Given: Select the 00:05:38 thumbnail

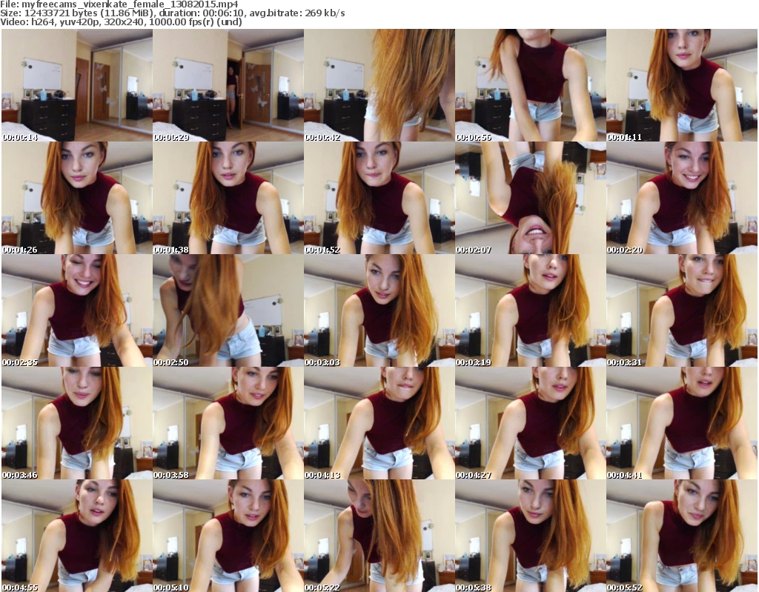Looking at the screenshot, I should click(531, 536).
